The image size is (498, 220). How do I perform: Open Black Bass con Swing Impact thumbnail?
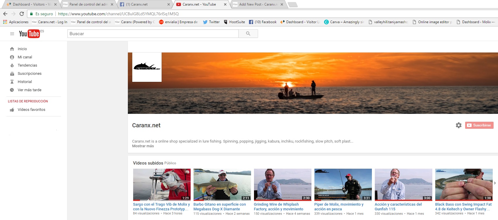(464, 185)
